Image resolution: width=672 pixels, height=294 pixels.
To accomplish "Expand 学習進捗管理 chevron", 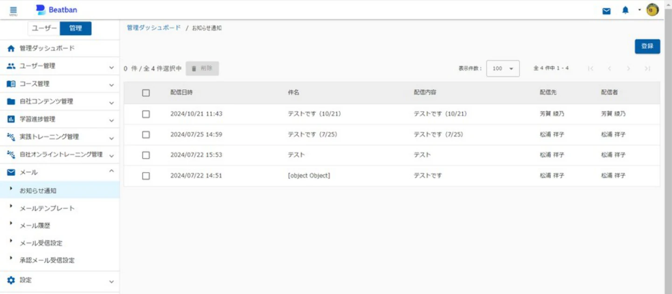I will click(x=111, y=120).
